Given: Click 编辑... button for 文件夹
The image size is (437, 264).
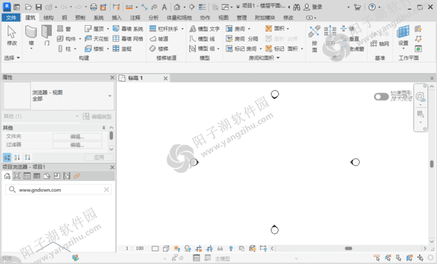Looking at the screenshot, I should 77,136.
